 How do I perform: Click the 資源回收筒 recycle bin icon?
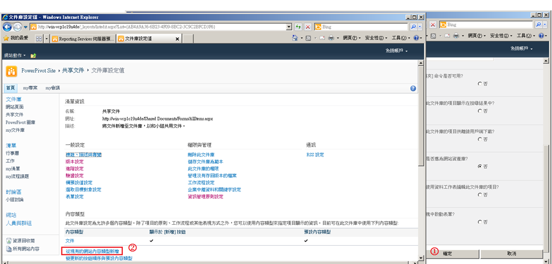pyautogui.click(x=9, y=241)
